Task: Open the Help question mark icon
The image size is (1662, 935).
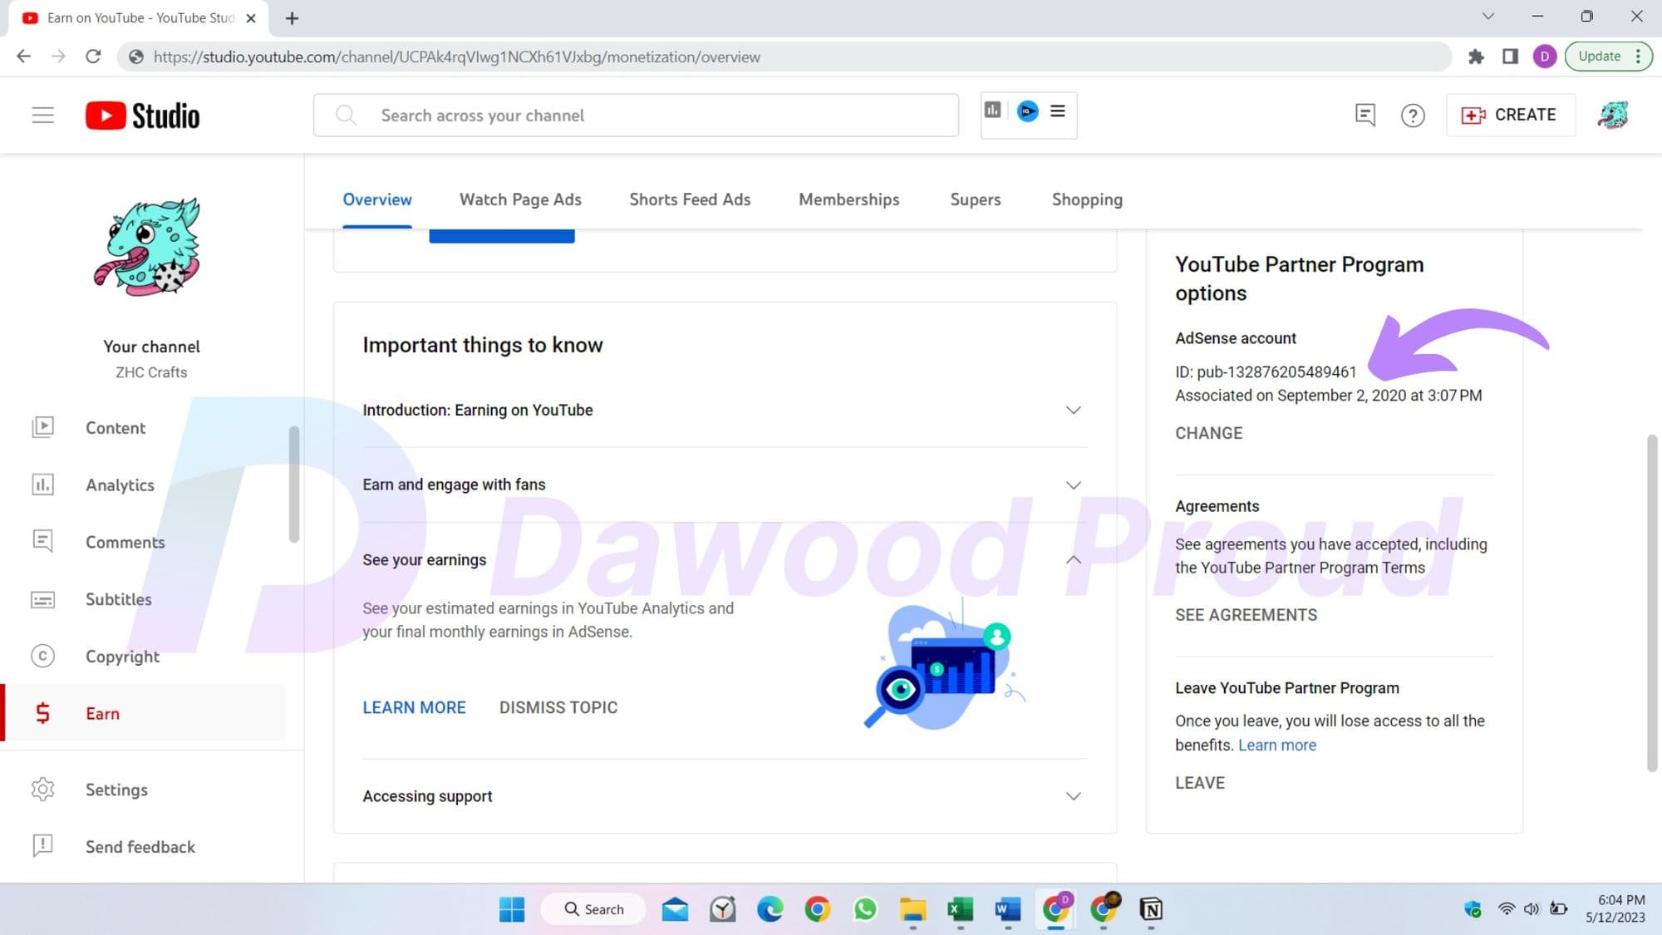Action: coord(1413,115)
